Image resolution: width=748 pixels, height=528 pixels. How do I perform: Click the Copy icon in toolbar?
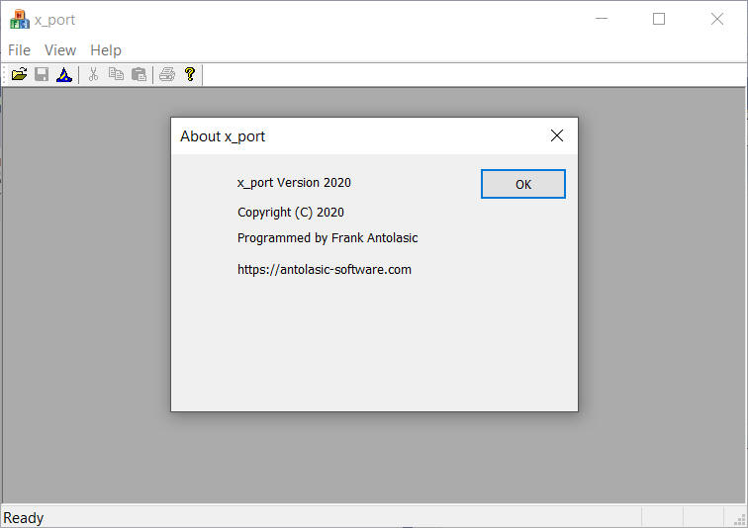point(116,74)
